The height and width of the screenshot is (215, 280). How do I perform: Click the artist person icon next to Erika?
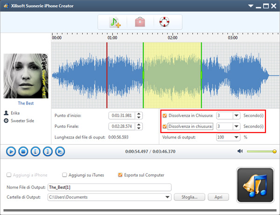[6, 113]
